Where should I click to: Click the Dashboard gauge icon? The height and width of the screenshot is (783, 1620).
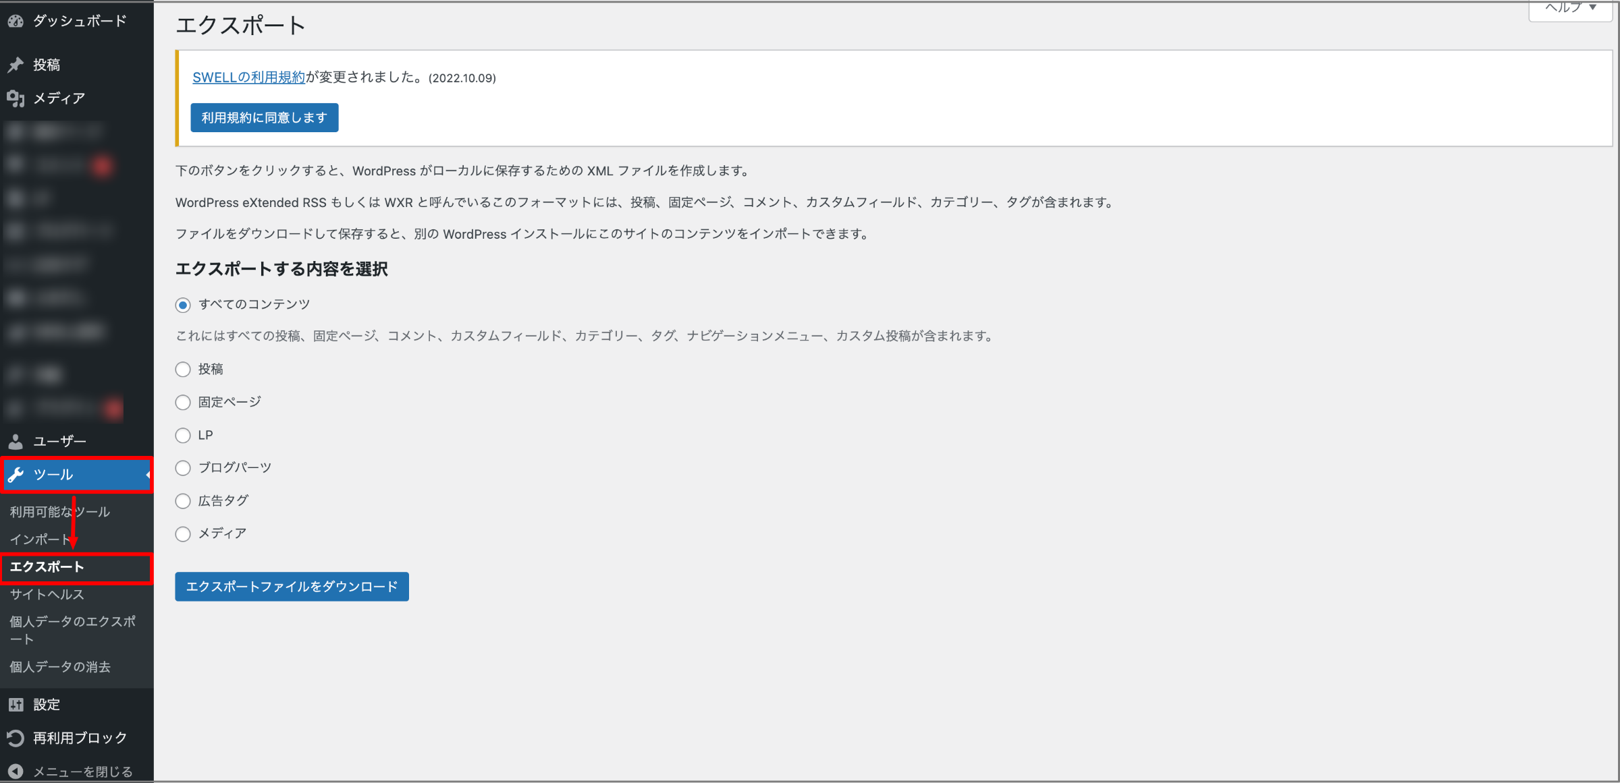(x=16, y=21)
